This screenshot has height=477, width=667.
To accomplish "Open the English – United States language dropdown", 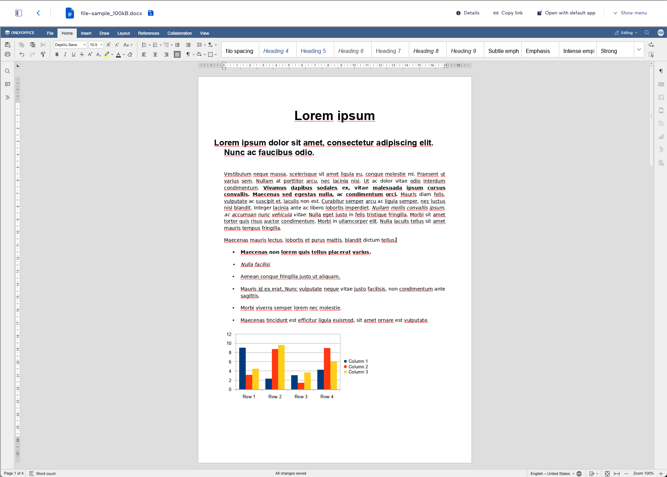I will 552,474.
